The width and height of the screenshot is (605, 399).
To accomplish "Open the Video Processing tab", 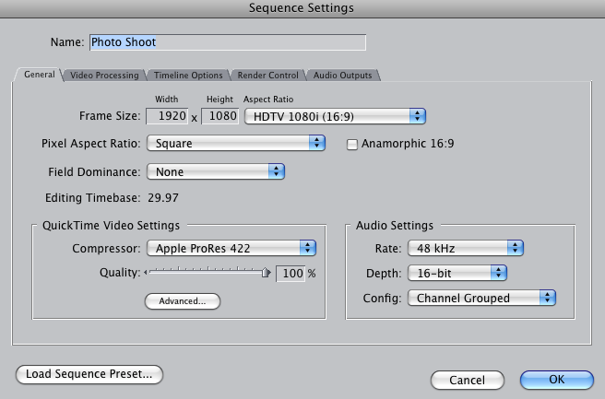I will tap(104, 76).
